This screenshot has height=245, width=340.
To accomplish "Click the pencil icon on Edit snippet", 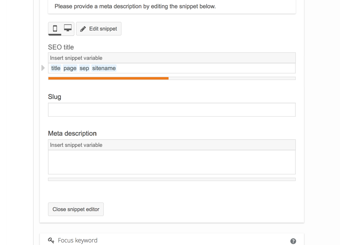I will [82, 28].
